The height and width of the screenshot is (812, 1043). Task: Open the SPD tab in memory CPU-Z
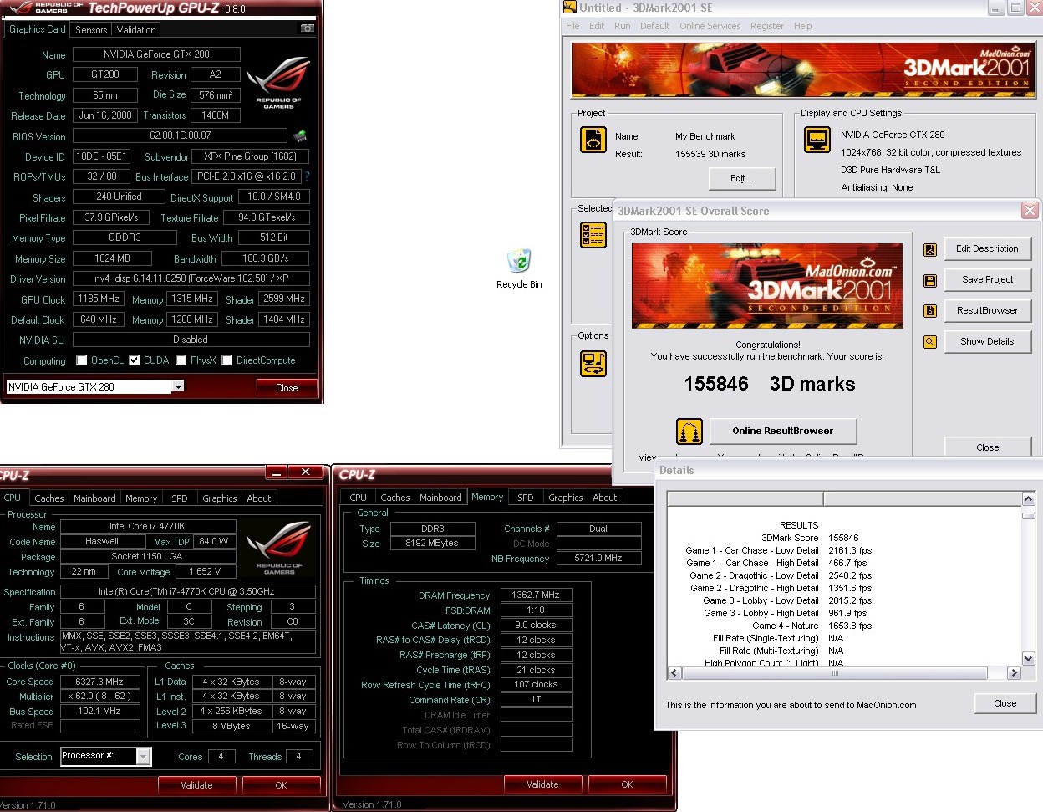(526, 497)
